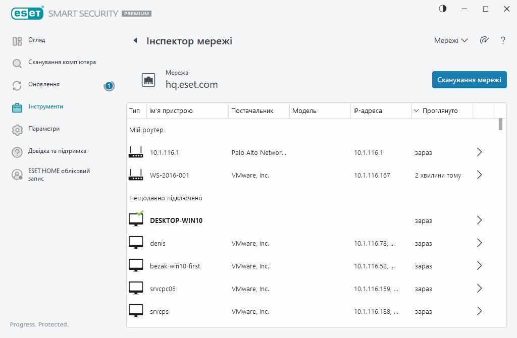
Task: Expand details for bezak-win10-first device
Action: pyautogui.click(x=480, y=266)
